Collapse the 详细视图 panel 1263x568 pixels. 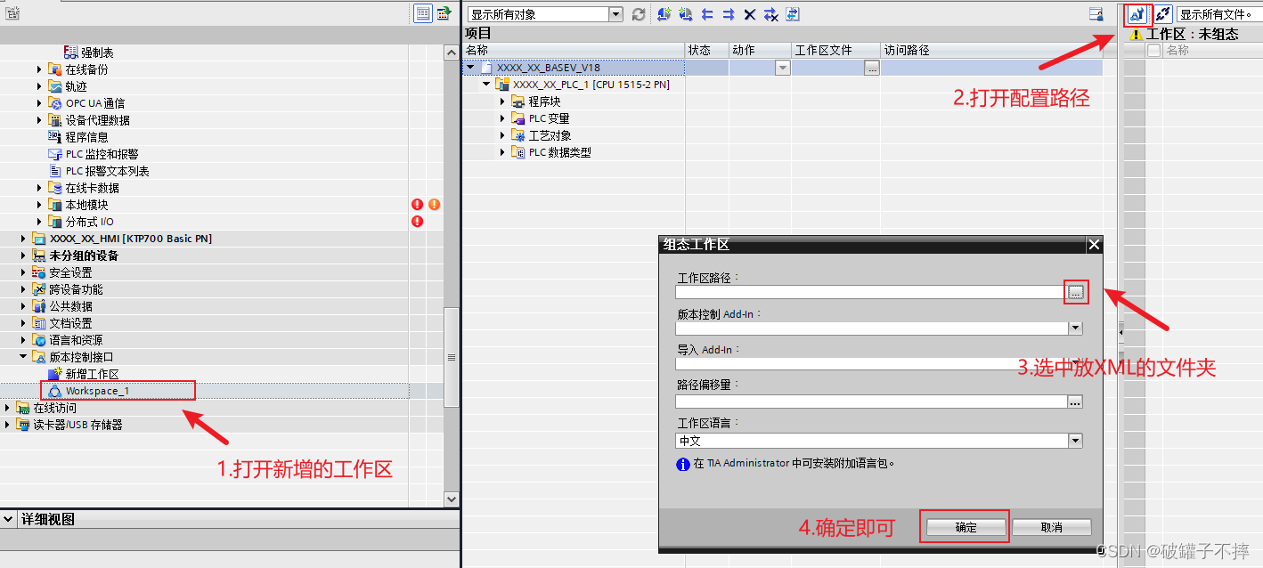coord(8,519)
